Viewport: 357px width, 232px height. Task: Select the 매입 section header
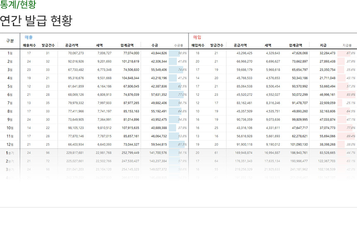(x=197, y=37)
